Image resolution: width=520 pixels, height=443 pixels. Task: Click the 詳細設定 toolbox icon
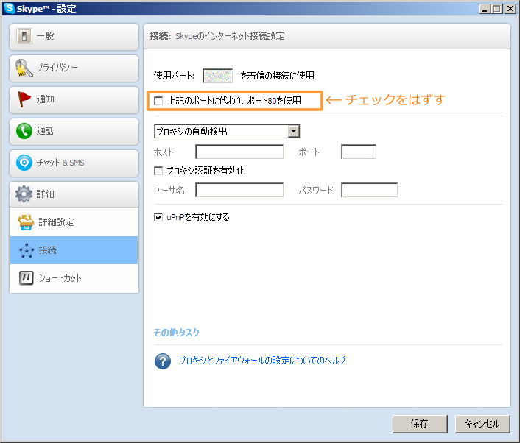click(x=27, y=222)
